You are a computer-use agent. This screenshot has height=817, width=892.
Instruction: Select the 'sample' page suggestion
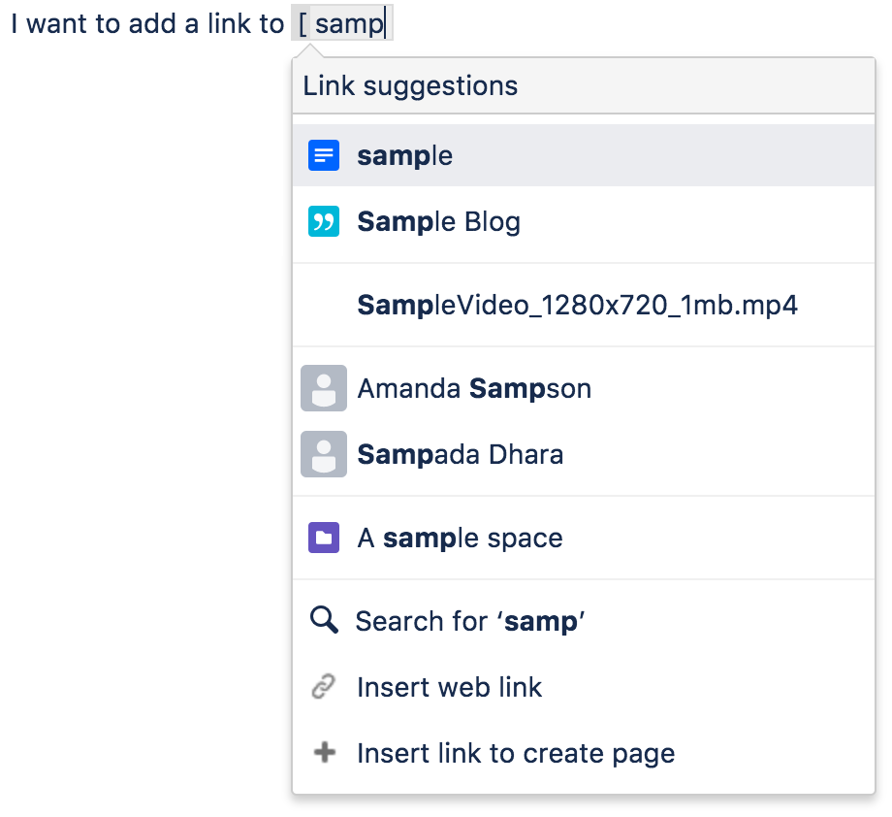pyautogui.click(x=584, y=155)
